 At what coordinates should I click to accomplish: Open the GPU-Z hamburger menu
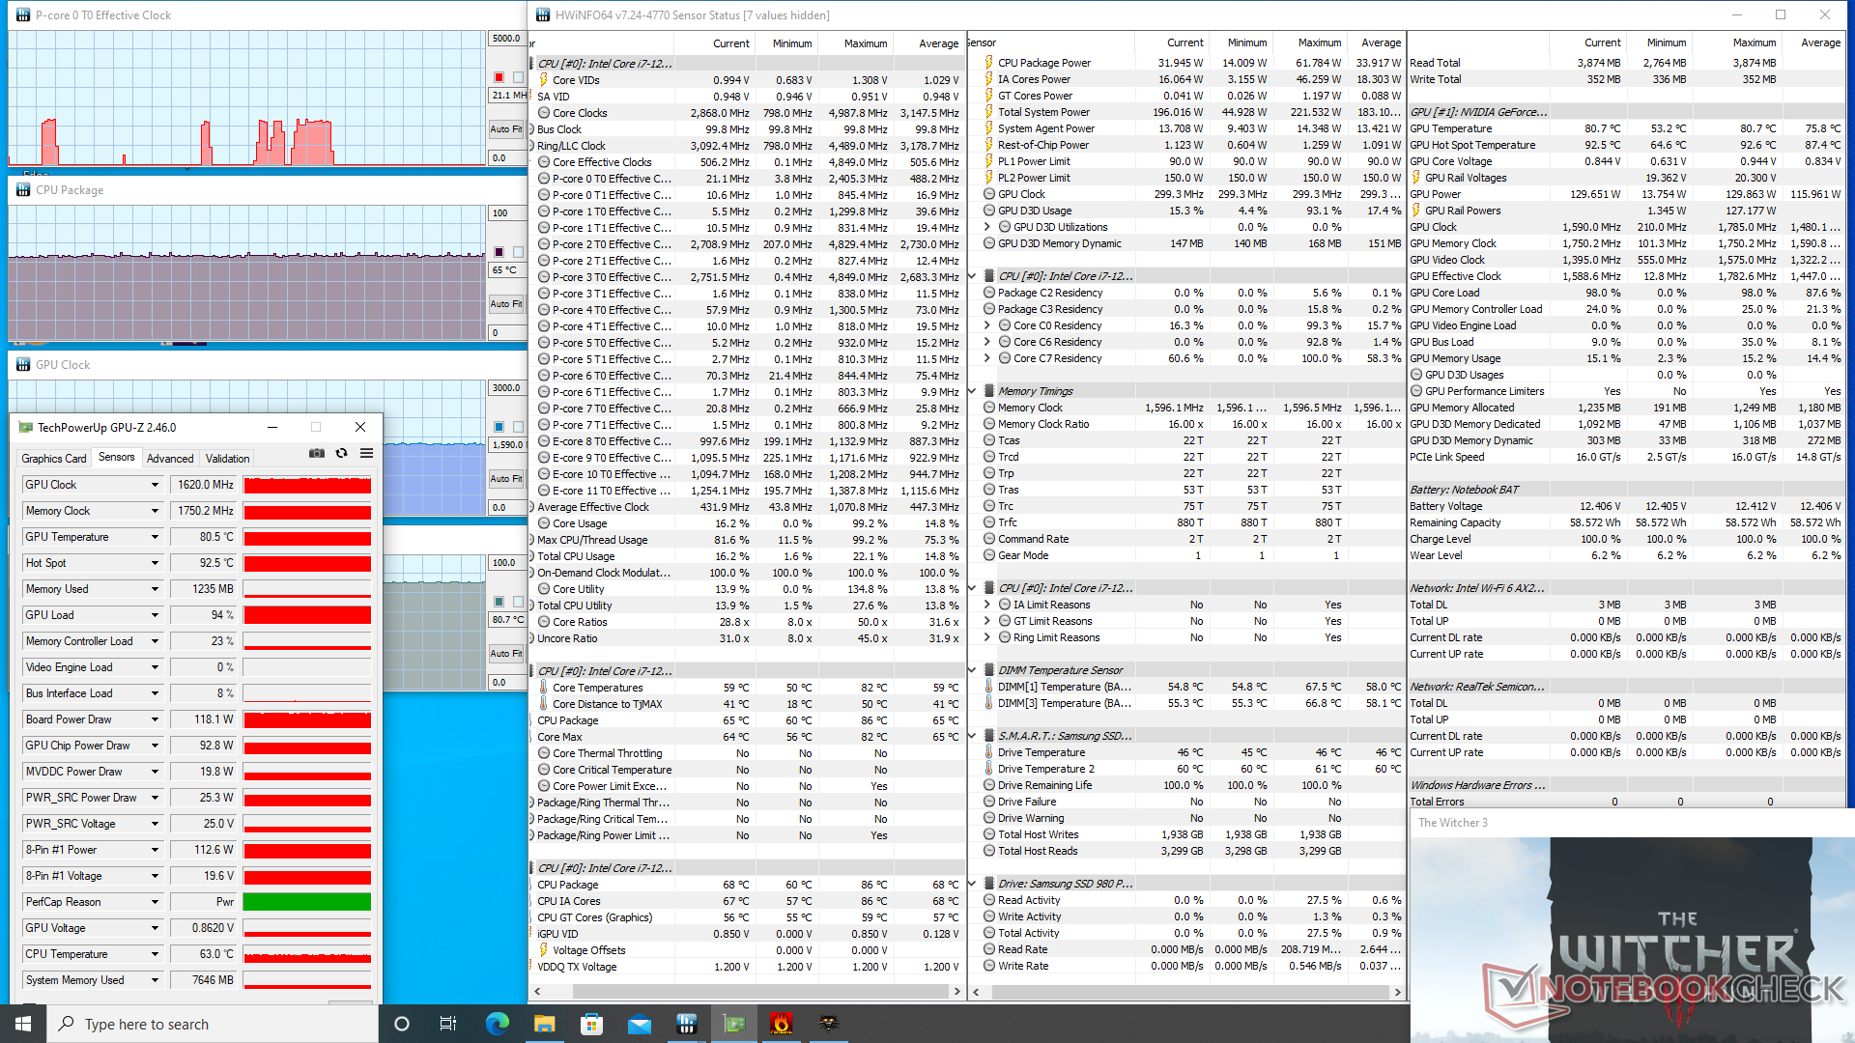pyautogui.click(x=367, y=453)
